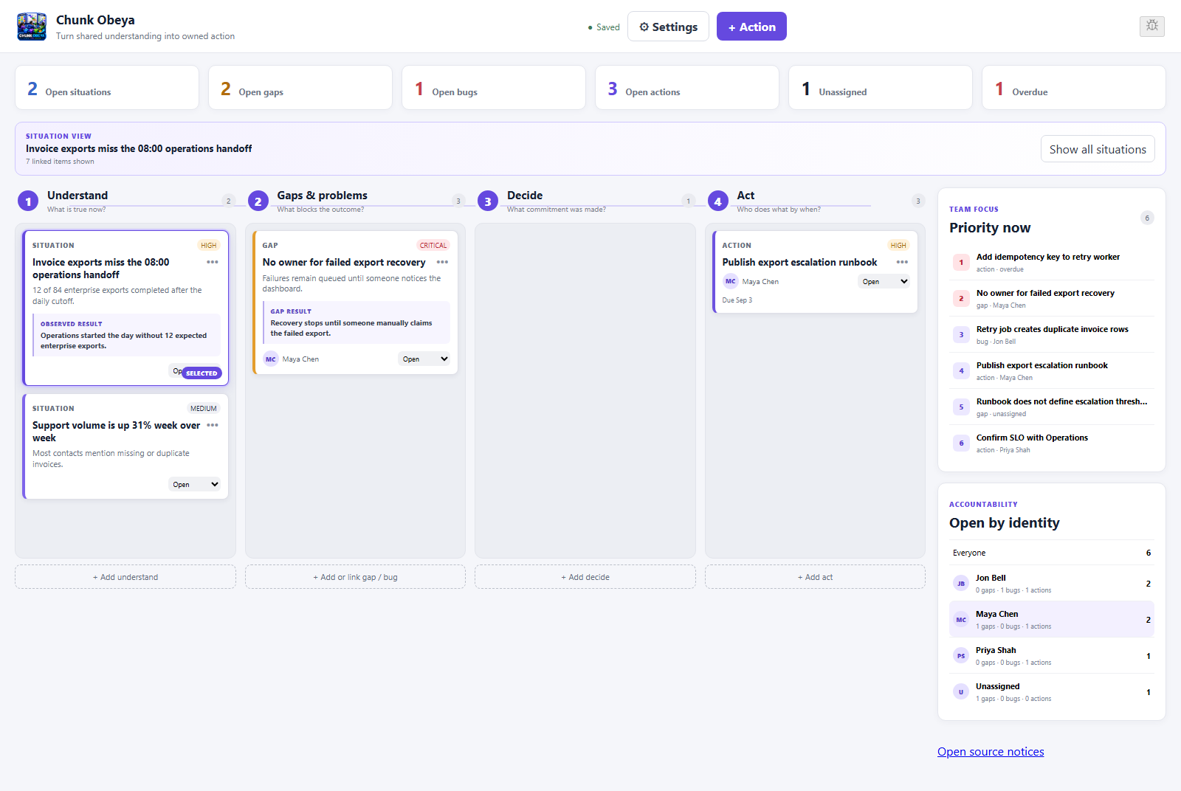The width and height of the screenshot is (1181, 791).
Task: Filter by Overdue stat card
Action: [1074, 88]
